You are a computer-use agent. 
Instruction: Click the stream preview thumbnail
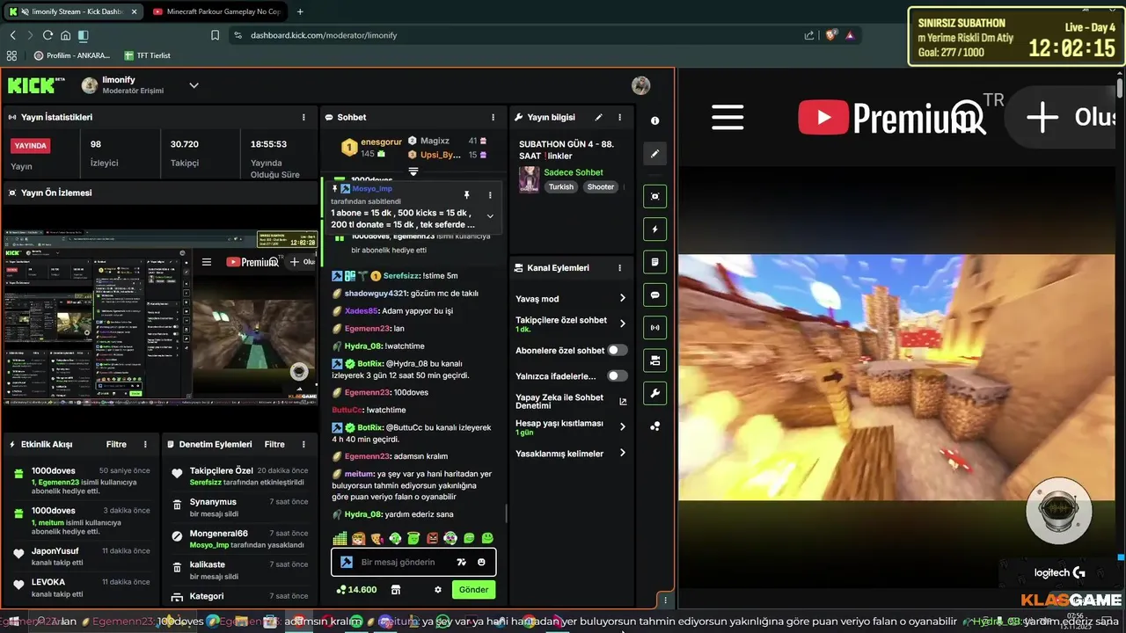click(160, 317)
